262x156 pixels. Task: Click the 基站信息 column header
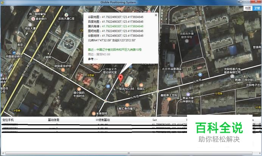point(53,120)
